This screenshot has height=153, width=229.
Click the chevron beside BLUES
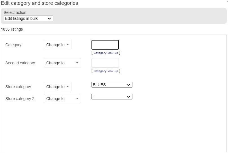pos(128,85)
